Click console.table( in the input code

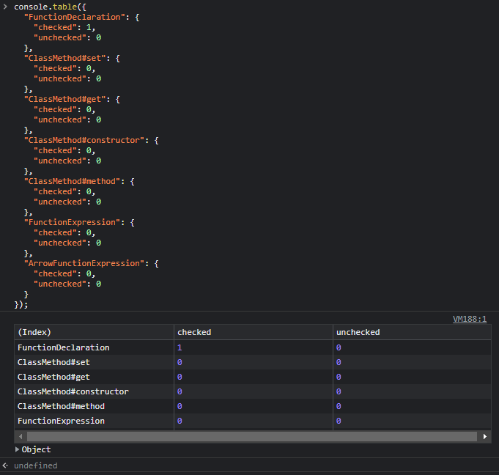point(48,7)
